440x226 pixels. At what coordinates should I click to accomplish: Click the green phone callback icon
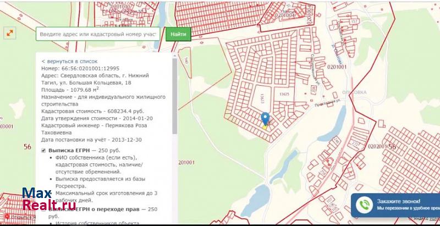364,205
